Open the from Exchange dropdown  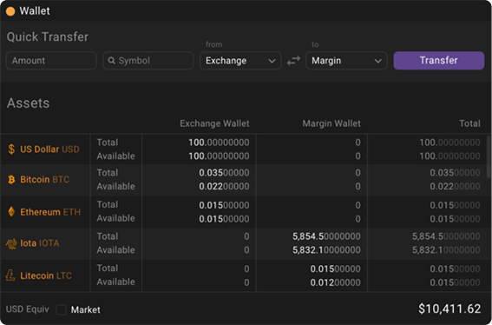click(x=240, y=61)
